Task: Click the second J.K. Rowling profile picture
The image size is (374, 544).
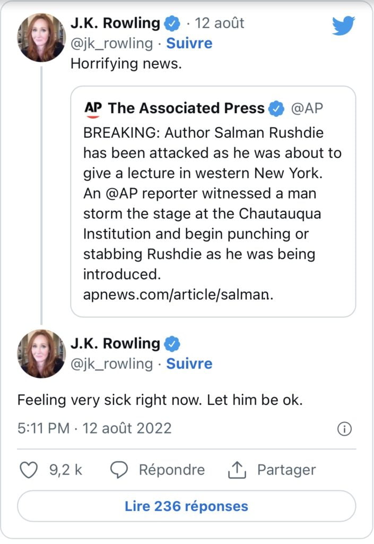Action: coord(41,354)
